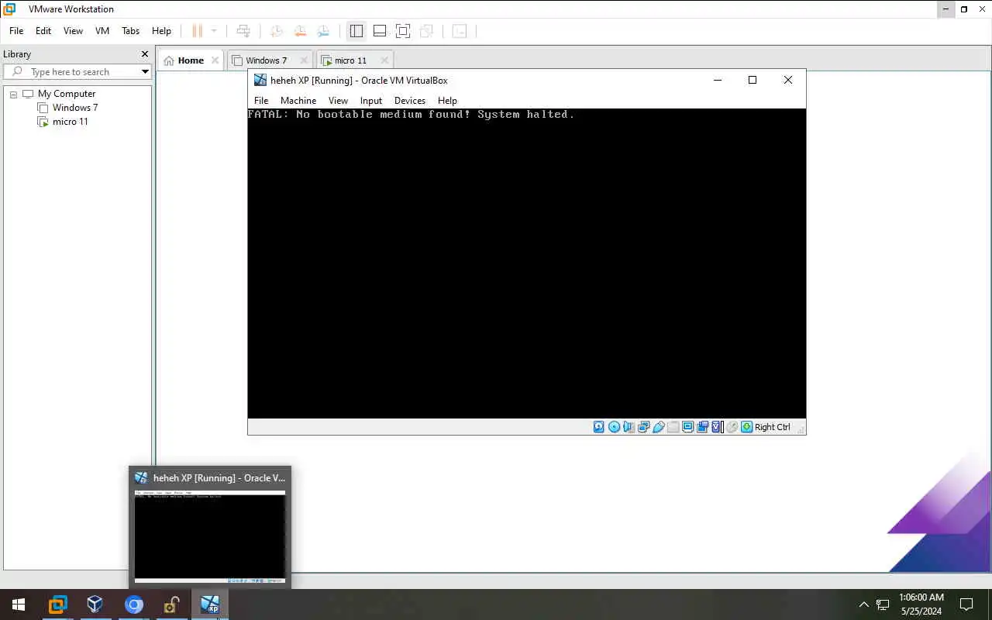Select Windows 7 in the library tree
Viewport: 992px width, 620px height.
tap(74, 108)
